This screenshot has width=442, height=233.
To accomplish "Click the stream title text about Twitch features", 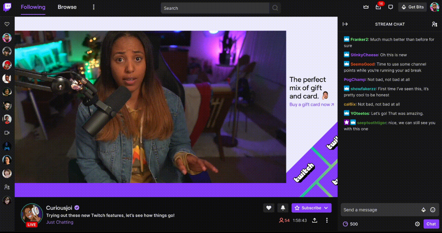I will [x=110, y=215].
